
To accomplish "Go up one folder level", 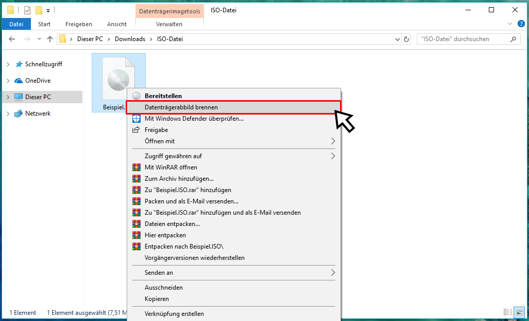I will [50, 39].
